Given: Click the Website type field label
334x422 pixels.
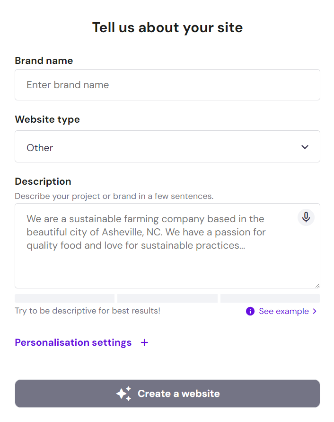Looking at the screenshot, I should tap(47, 119).
